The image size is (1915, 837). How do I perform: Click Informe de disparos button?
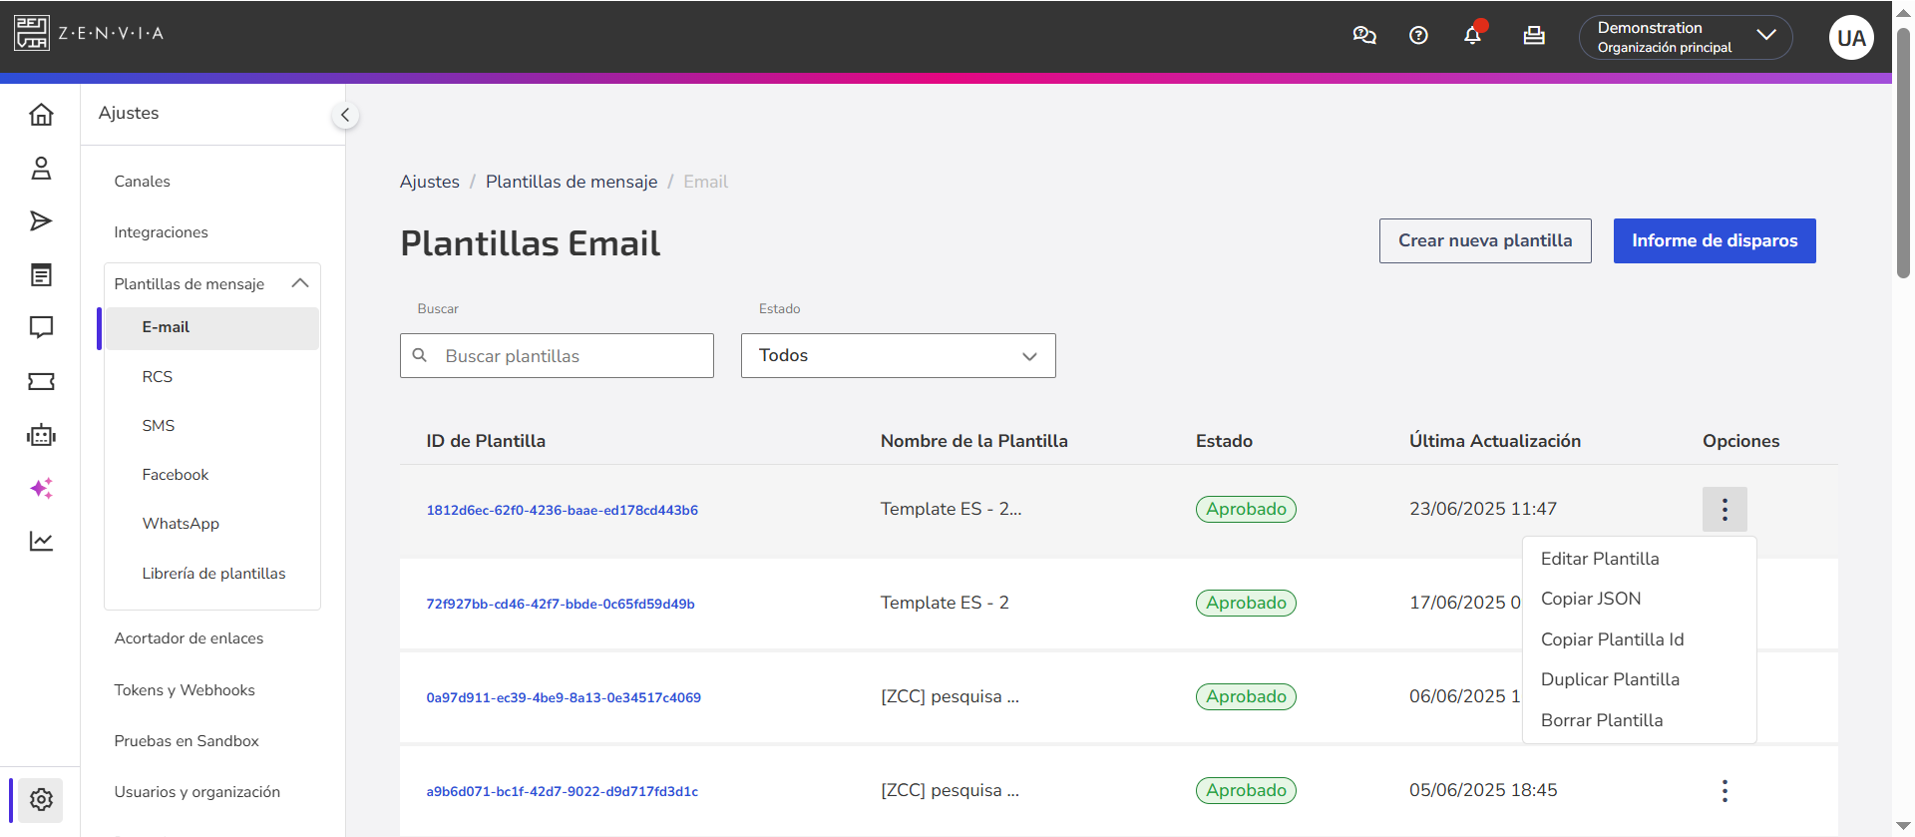pos(1715,240)
